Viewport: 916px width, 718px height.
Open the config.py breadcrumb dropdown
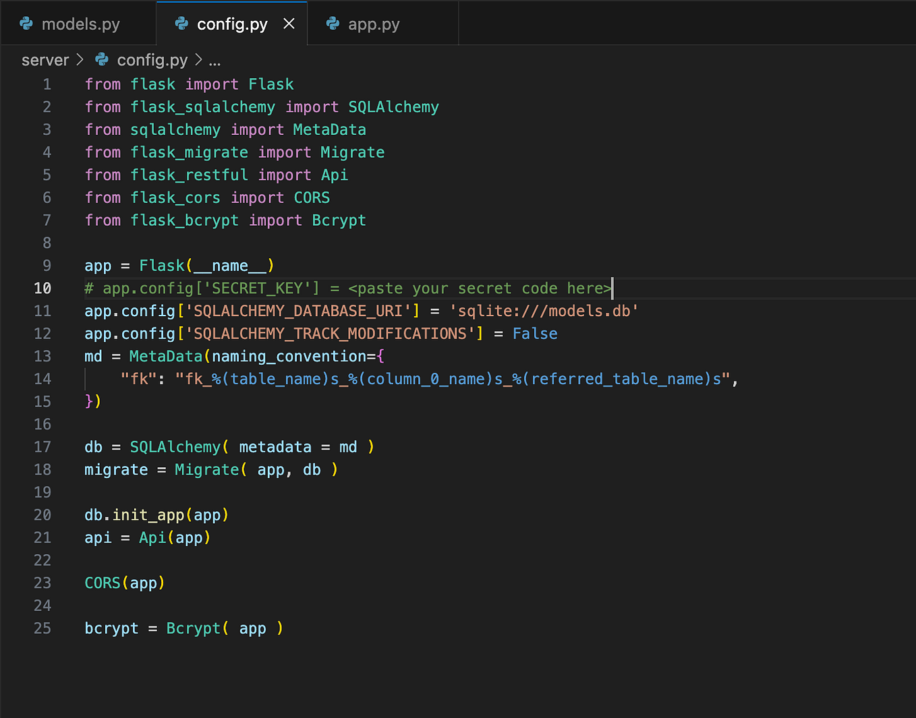151,59
